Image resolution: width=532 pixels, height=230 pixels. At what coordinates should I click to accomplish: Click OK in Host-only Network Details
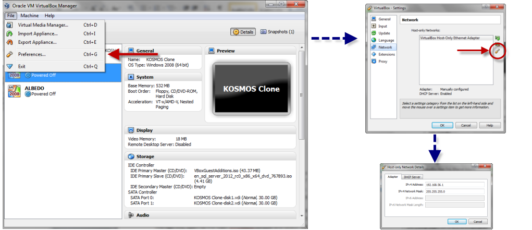pyautogui.click(x=457, y=222)
